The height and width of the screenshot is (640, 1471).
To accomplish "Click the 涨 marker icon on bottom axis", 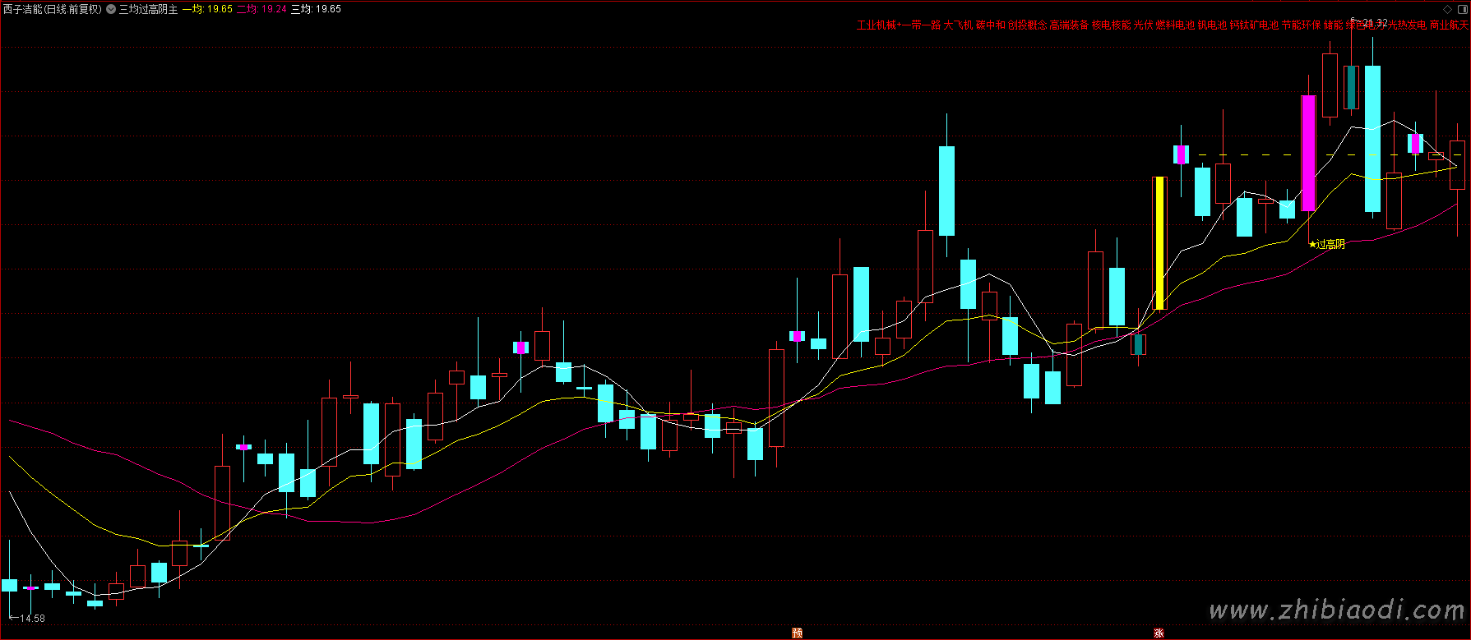I will point(1159,633).
